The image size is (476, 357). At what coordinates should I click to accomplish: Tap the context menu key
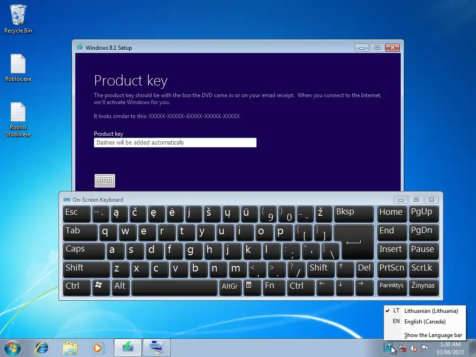point(252,288)
